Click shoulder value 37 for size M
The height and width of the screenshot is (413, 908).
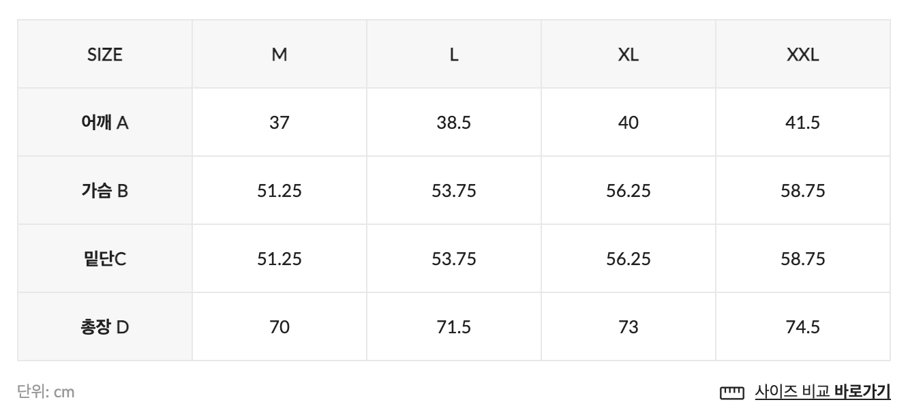(x=279, y=123)
